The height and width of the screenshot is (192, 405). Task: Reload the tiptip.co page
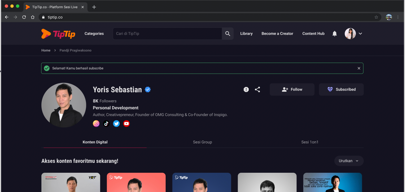tap(24, 17)
